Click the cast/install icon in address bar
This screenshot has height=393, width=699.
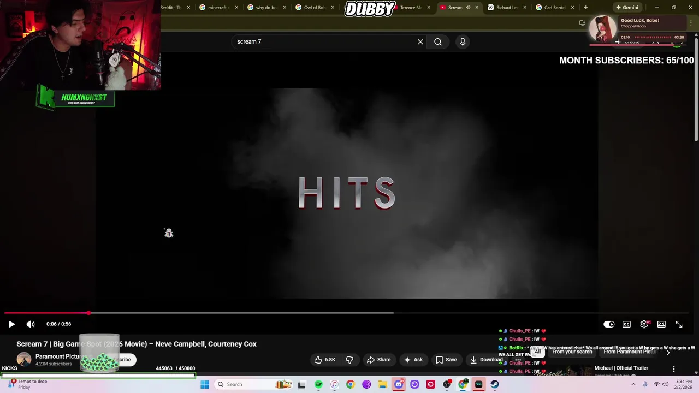coord(582,23)
